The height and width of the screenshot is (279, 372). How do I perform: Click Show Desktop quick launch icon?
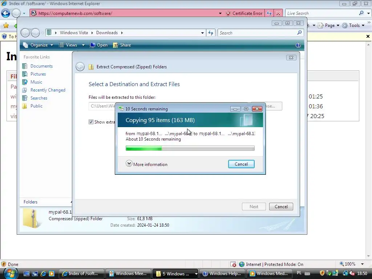26,274
